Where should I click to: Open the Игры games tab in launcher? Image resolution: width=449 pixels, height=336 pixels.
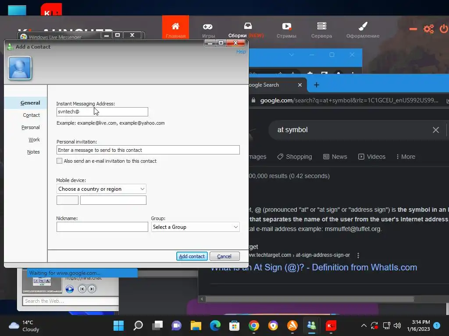pos(208,31)
